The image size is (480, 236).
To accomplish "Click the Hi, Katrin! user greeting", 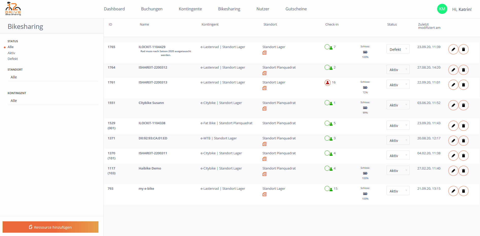I will point(462,9).
